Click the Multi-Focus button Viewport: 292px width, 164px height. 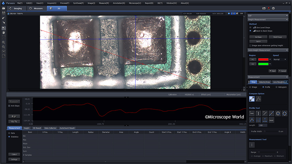coord(277,37)
